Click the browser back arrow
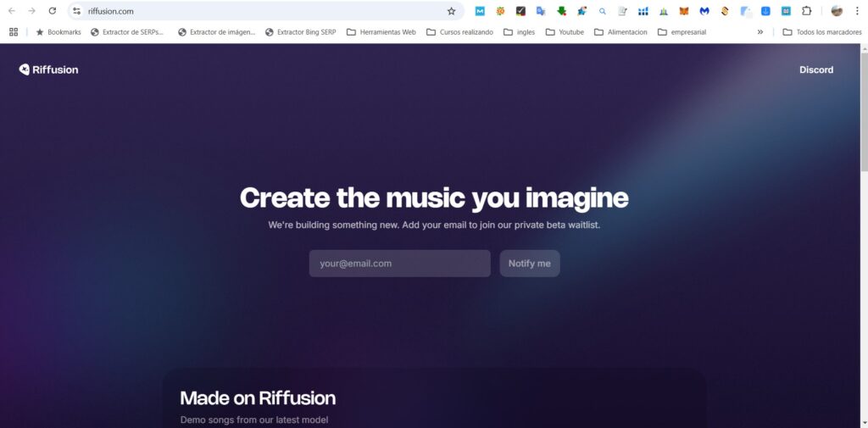Screen dimensions: 868x428 tap(12, 11)
